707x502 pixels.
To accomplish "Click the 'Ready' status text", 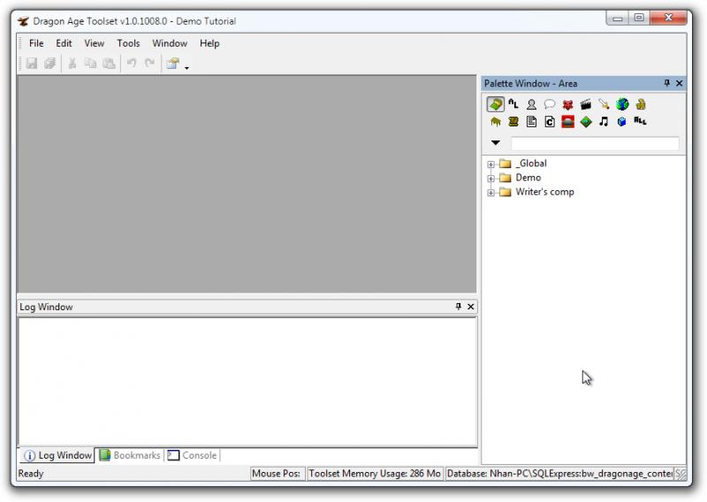I will click(31, 474).
